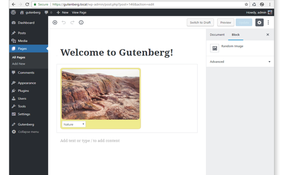Open Plugins in the admin menu
Image resolution: width=283 pixels, height=175 pixels.
(29, 91)
